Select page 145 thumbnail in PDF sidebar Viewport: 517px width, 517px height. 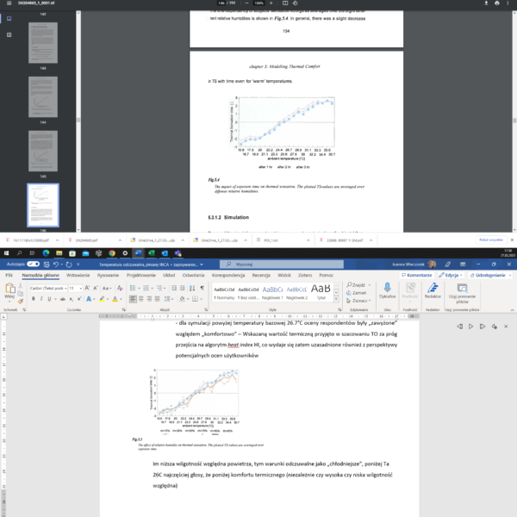[x=43, y=151]
